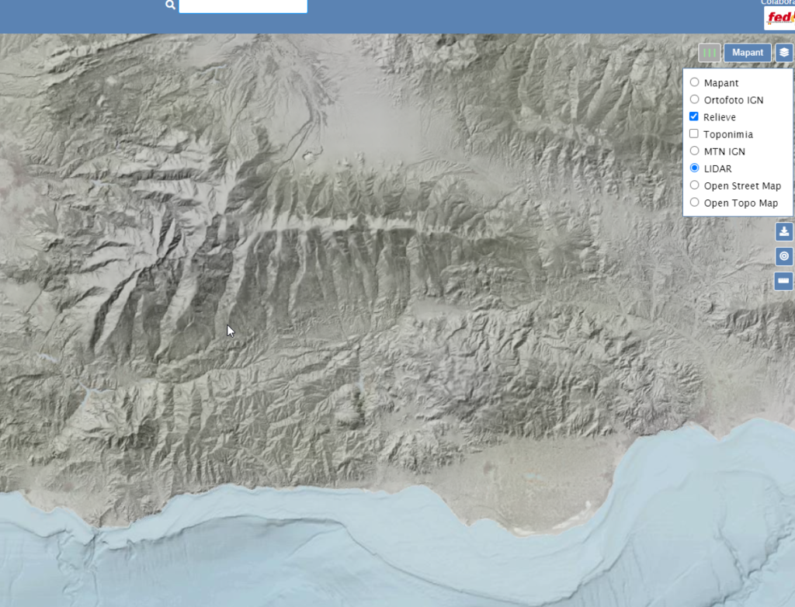Enable the Toponimia checkbox
The width and height of the screenshot is (795, 607).
click(x=693, y=134)
